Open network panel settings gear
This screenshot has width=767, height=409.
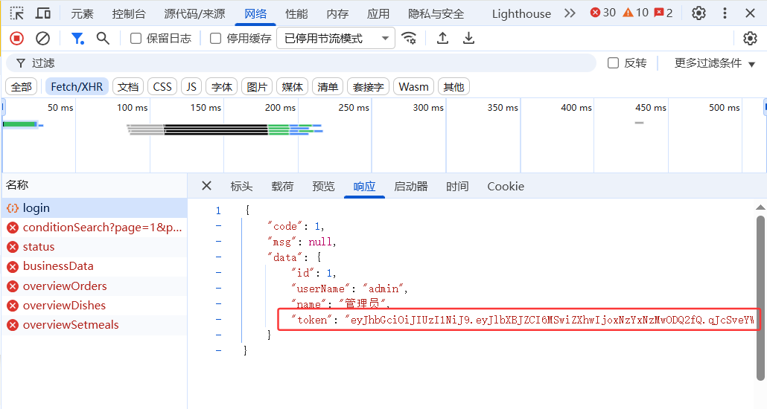click(x=750, y=38)
